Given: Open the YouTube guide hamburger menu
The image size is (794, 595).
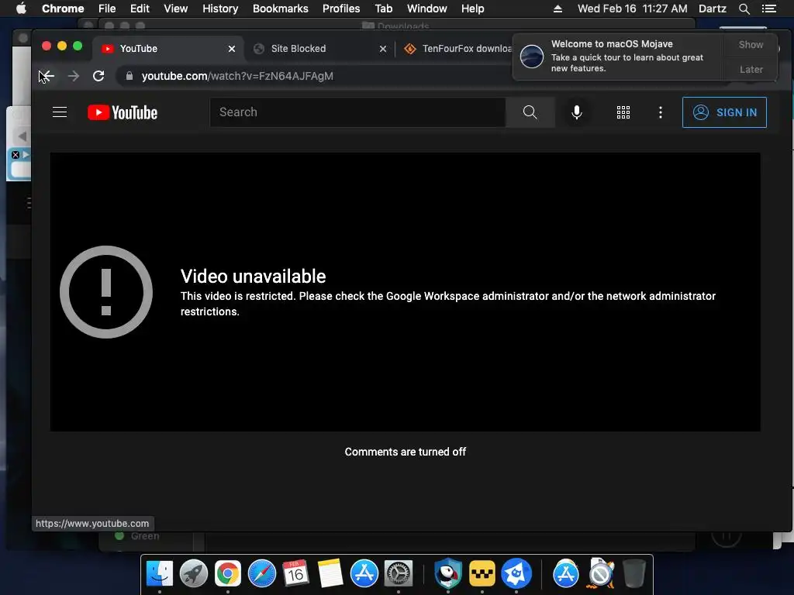Looking at the screenshot, I should 60,112.
